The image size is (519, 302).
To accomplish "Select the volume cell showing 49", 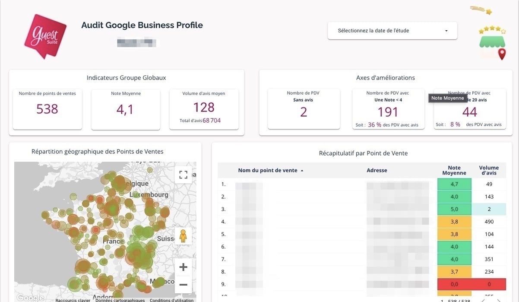I will click(489, 184).
